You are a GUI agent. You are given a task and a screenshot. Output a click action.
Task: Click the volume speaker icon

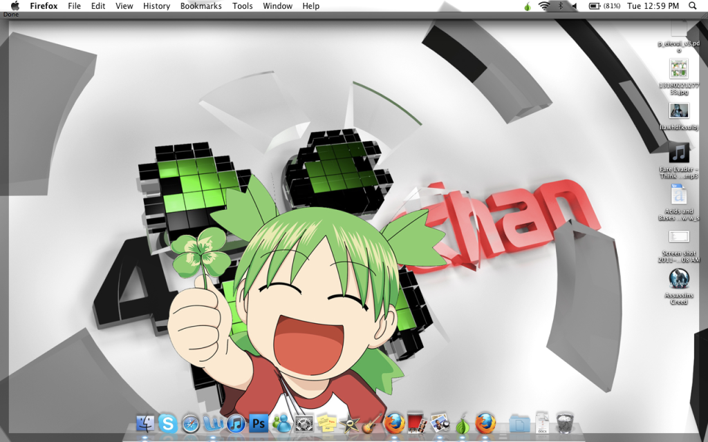click(x=575, y=6)
